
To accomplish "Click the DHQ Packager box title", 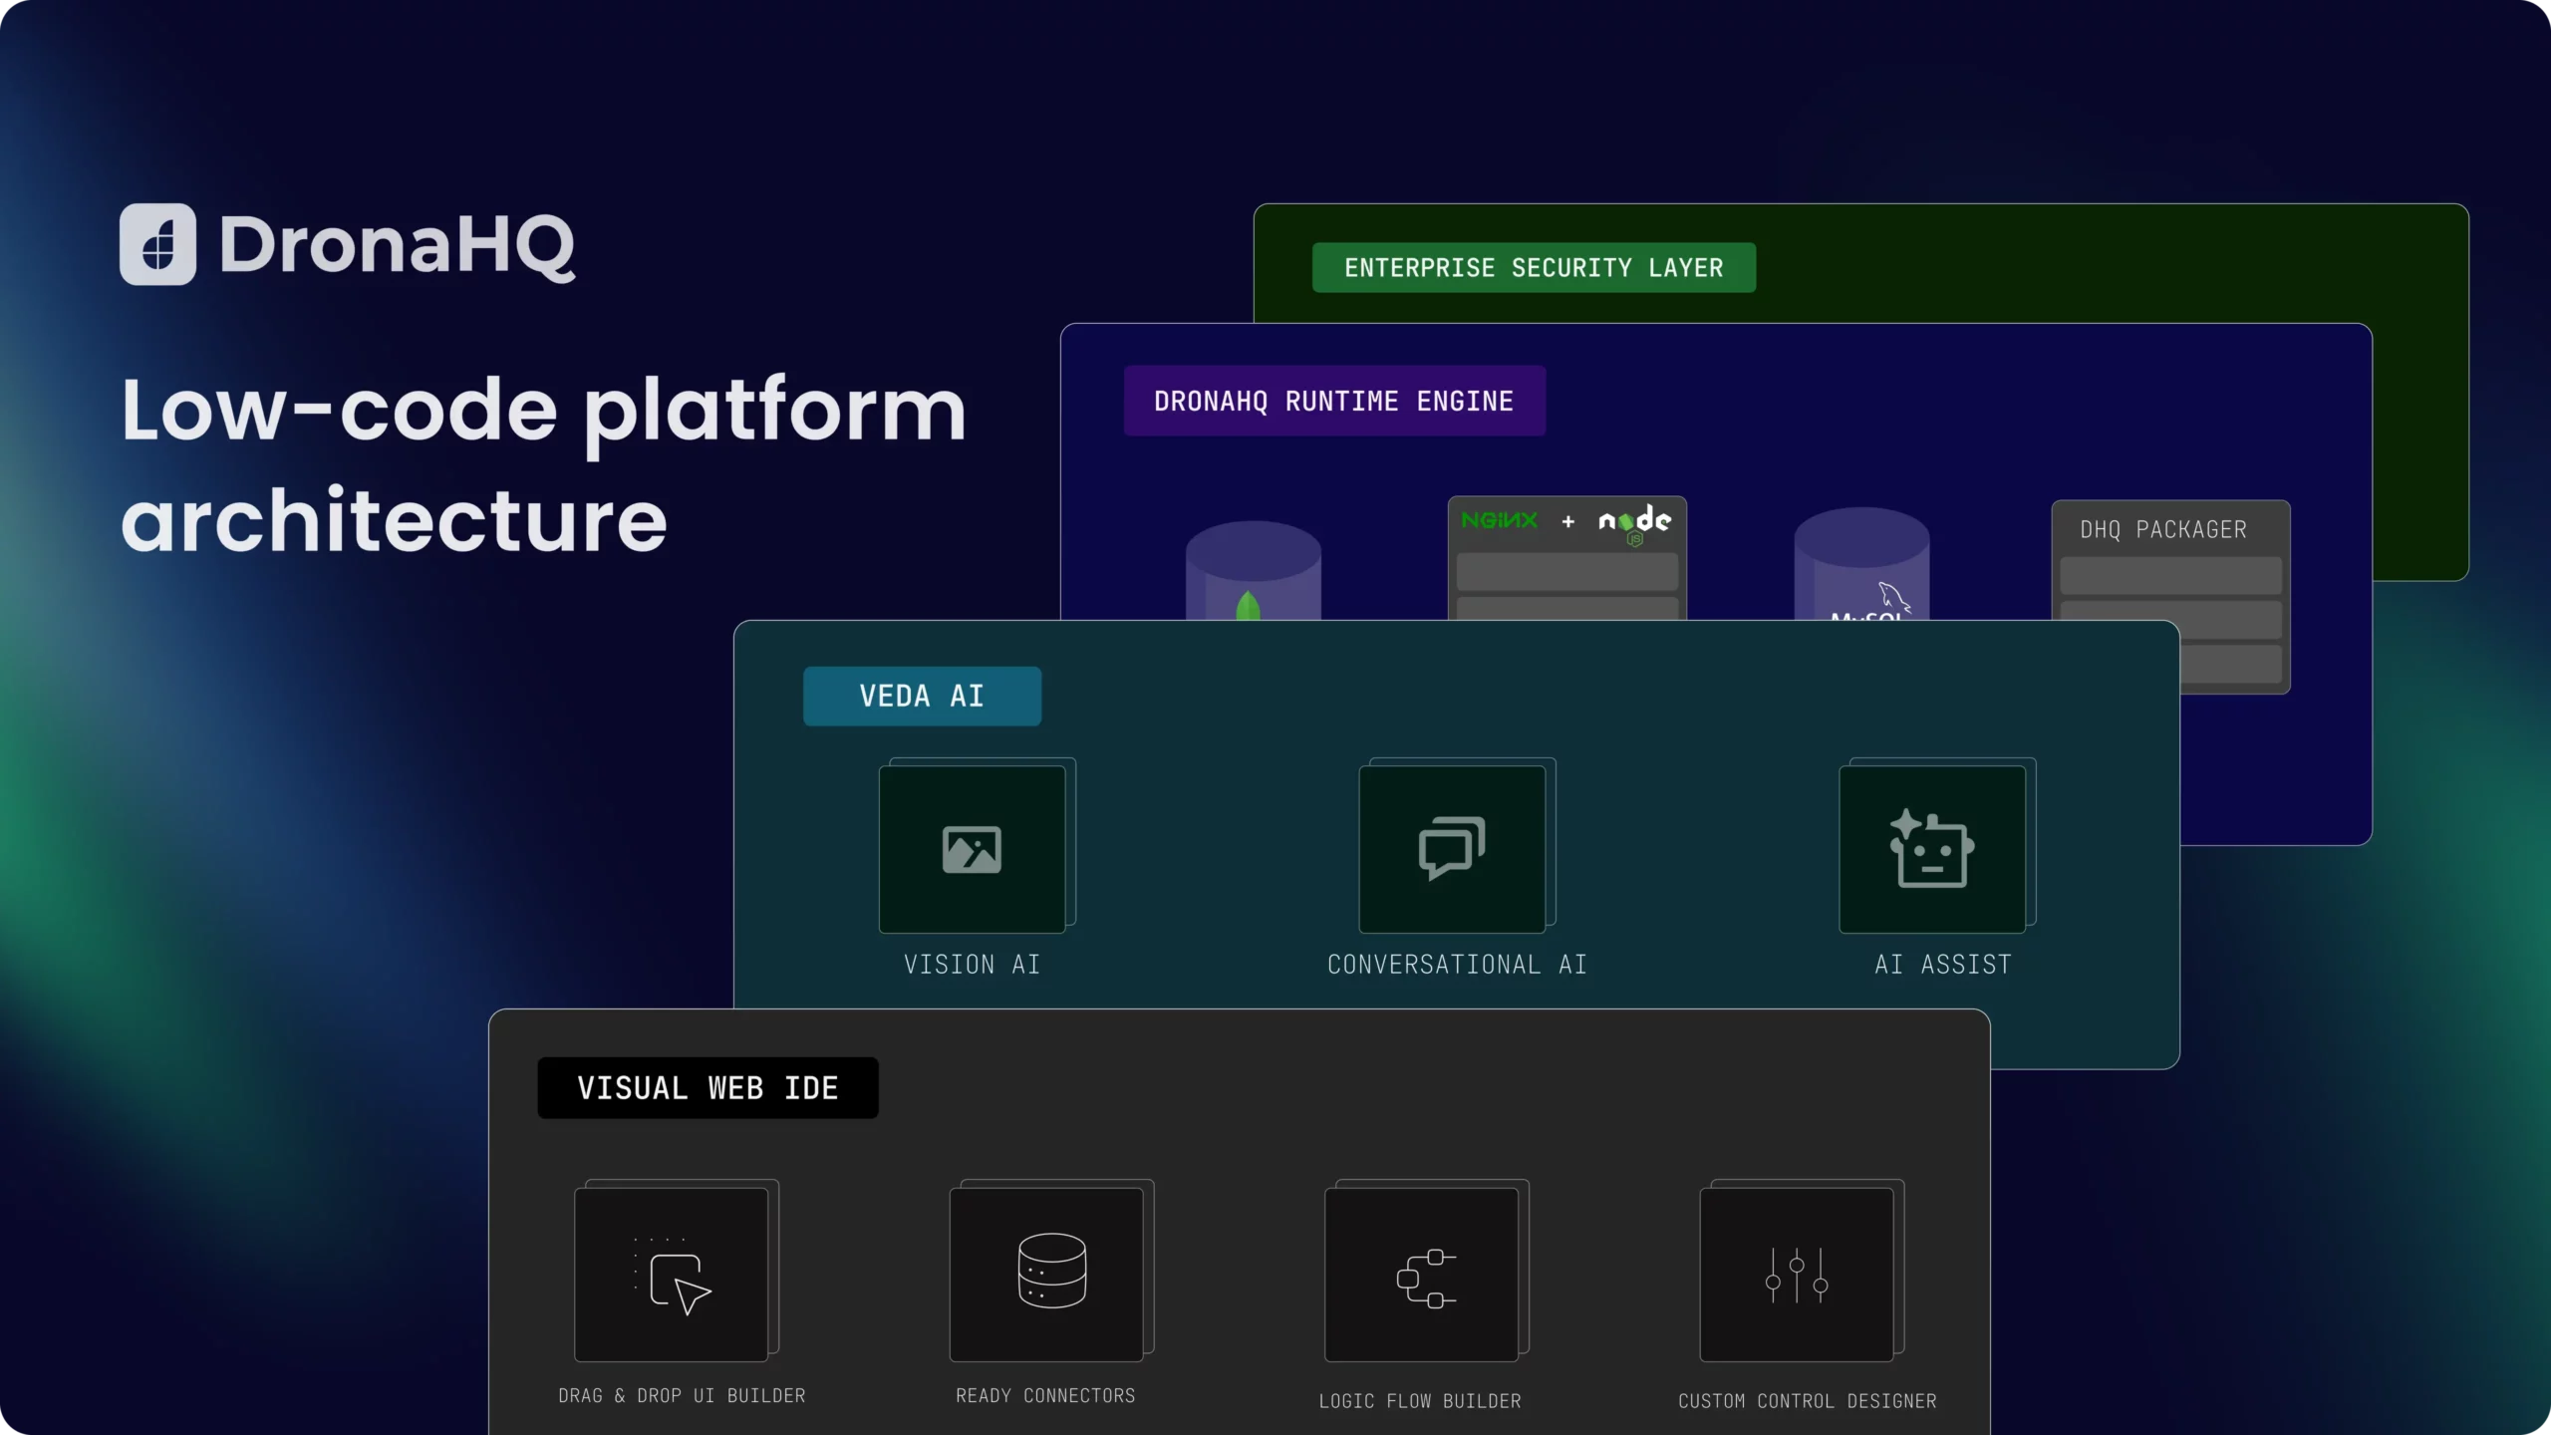I will pos(2162,529).
